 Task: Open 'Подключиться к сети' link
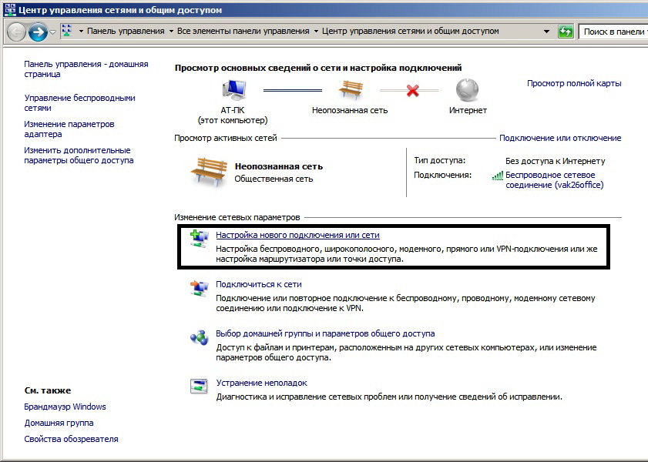[259, 284]
